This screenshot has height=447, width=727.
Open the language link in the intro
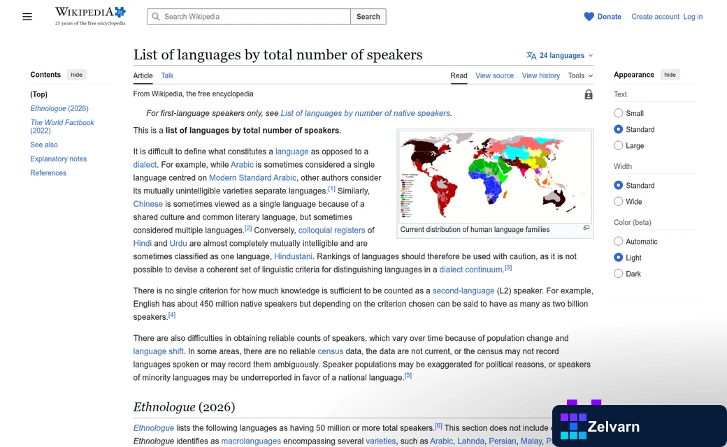(x=291, y=152)
